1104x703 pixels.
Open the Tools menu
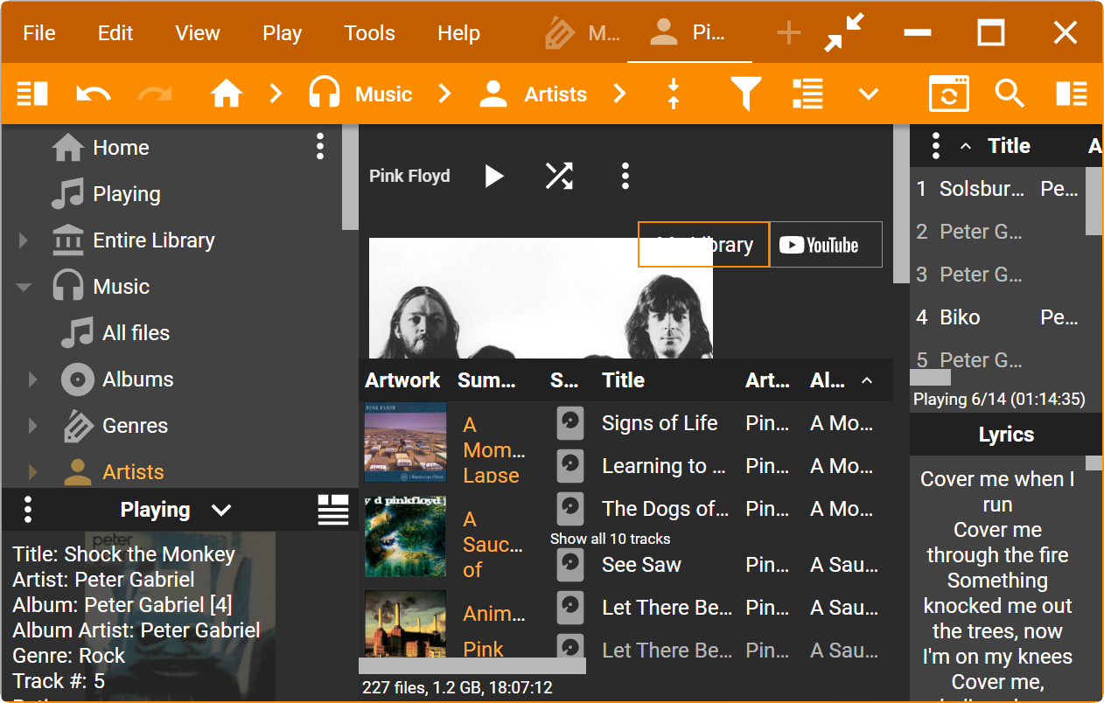pyautogui.click(x=369, y=33)
